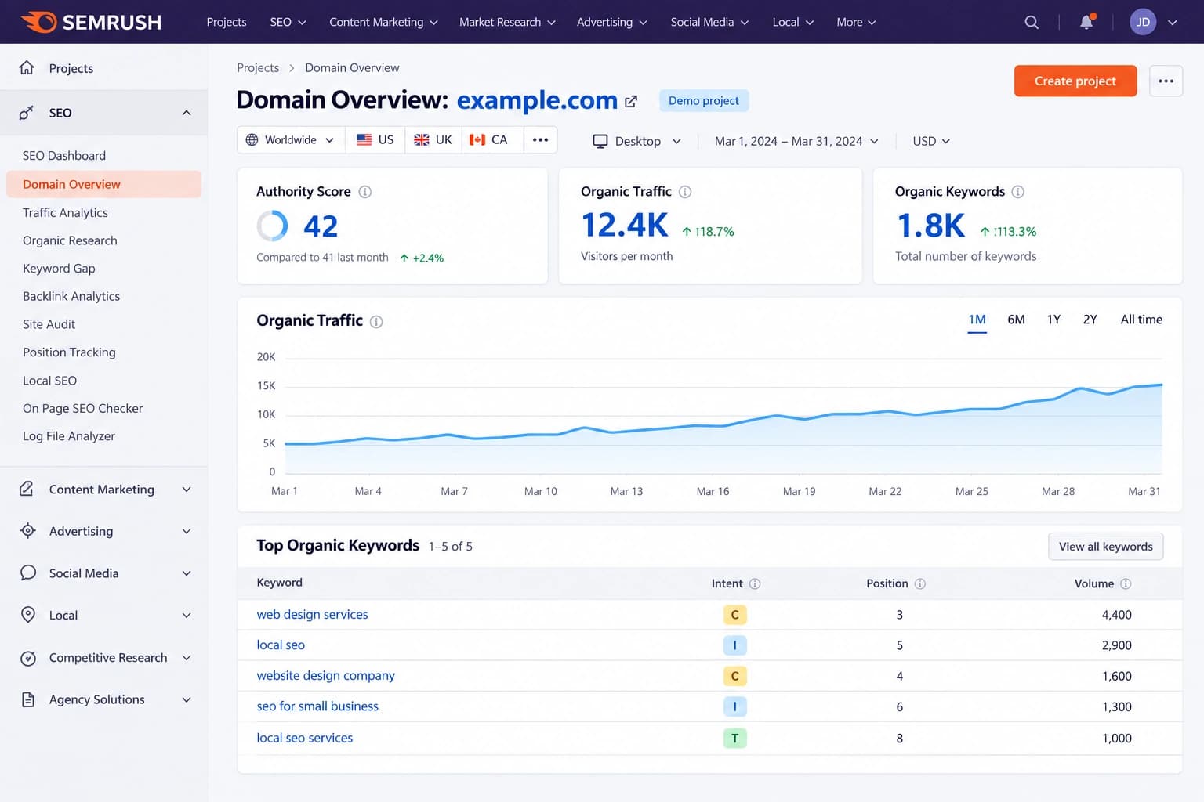Open Projects in top navigation

tap(227, 22)
